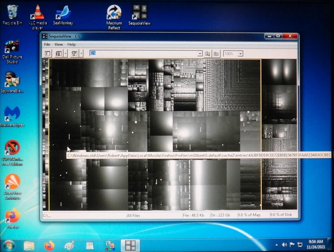Viewport: 334px width, 252px height.
Task: Expand the color scheme dropdown arrow
Action: click(x=66, y=53)
